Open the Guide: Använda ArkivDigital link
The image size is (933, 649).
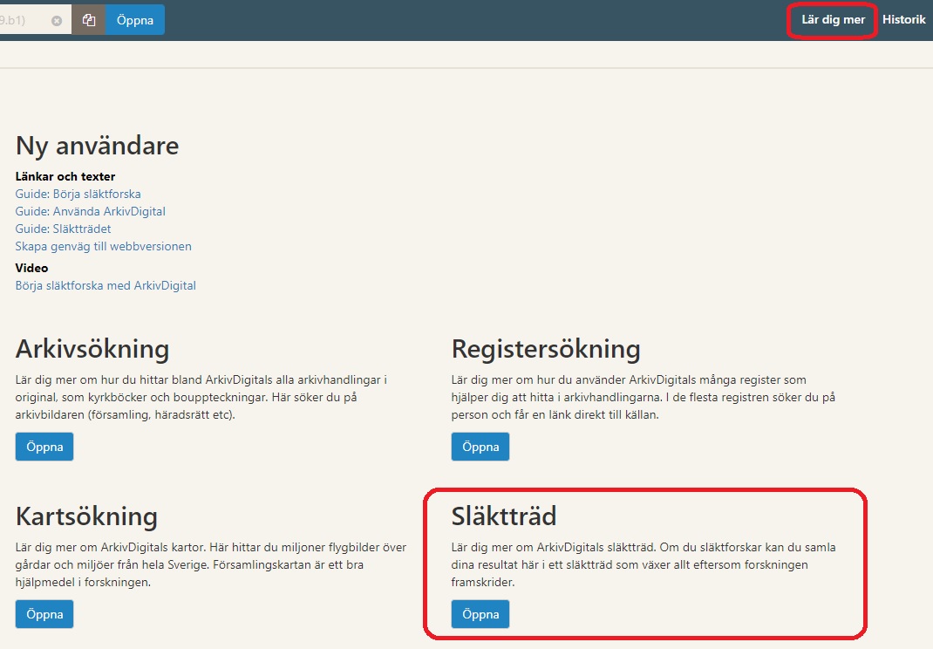coord(91,211)
